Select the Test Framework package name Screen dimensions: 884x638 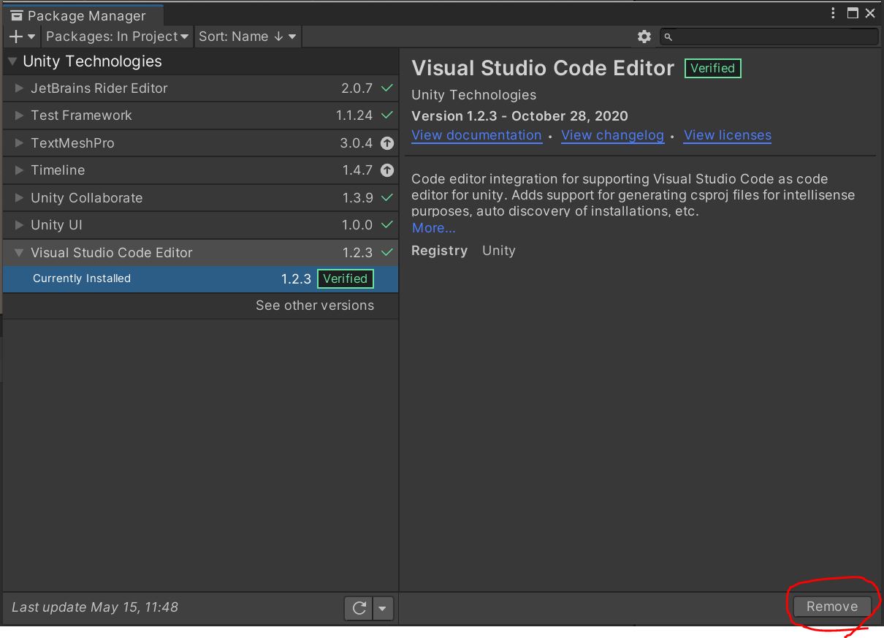(x=82, y=115)
